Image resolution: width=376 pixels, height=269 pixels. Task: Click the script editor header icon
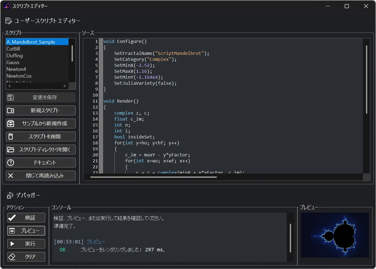pos(9,21)
